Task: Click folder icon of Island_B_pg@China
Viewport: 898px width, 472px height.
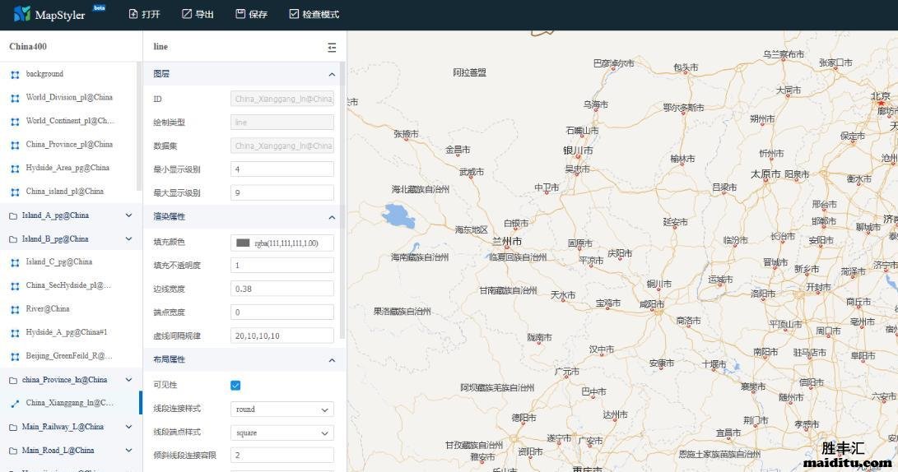Action: click(x=13, y=239)
